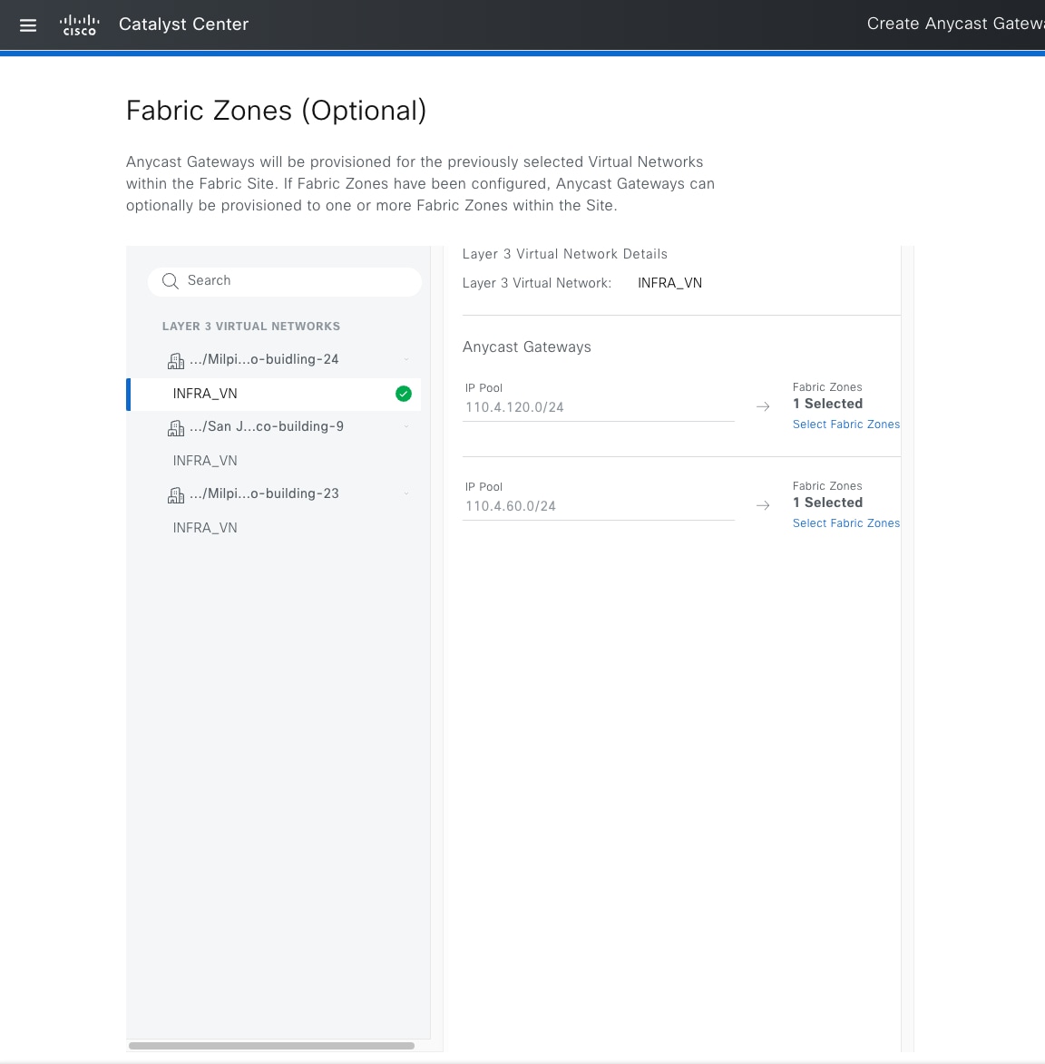This screenshot has height=1064, width=1045.
Task: Click inside the Search virtual networks field
Action: [x=272, y=281]
